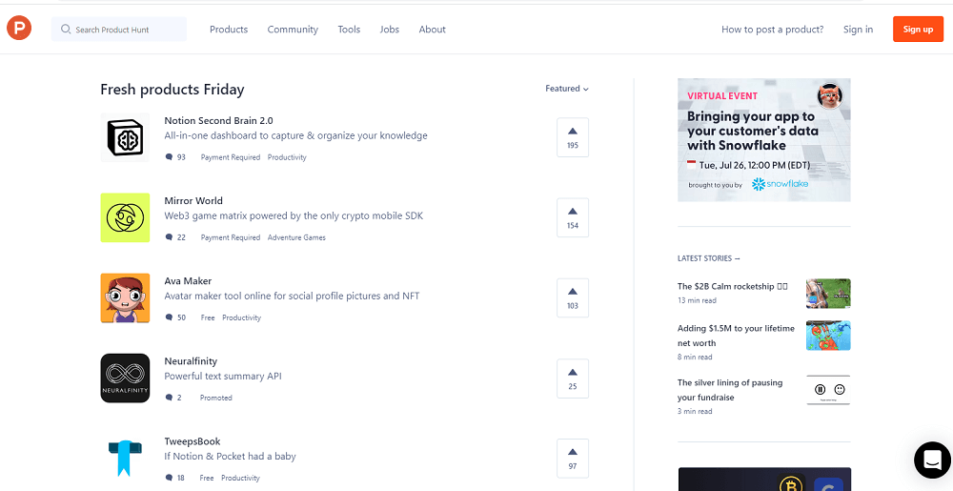
Task: Upvote Ava Maker (103)
Action: pos(573,297)
